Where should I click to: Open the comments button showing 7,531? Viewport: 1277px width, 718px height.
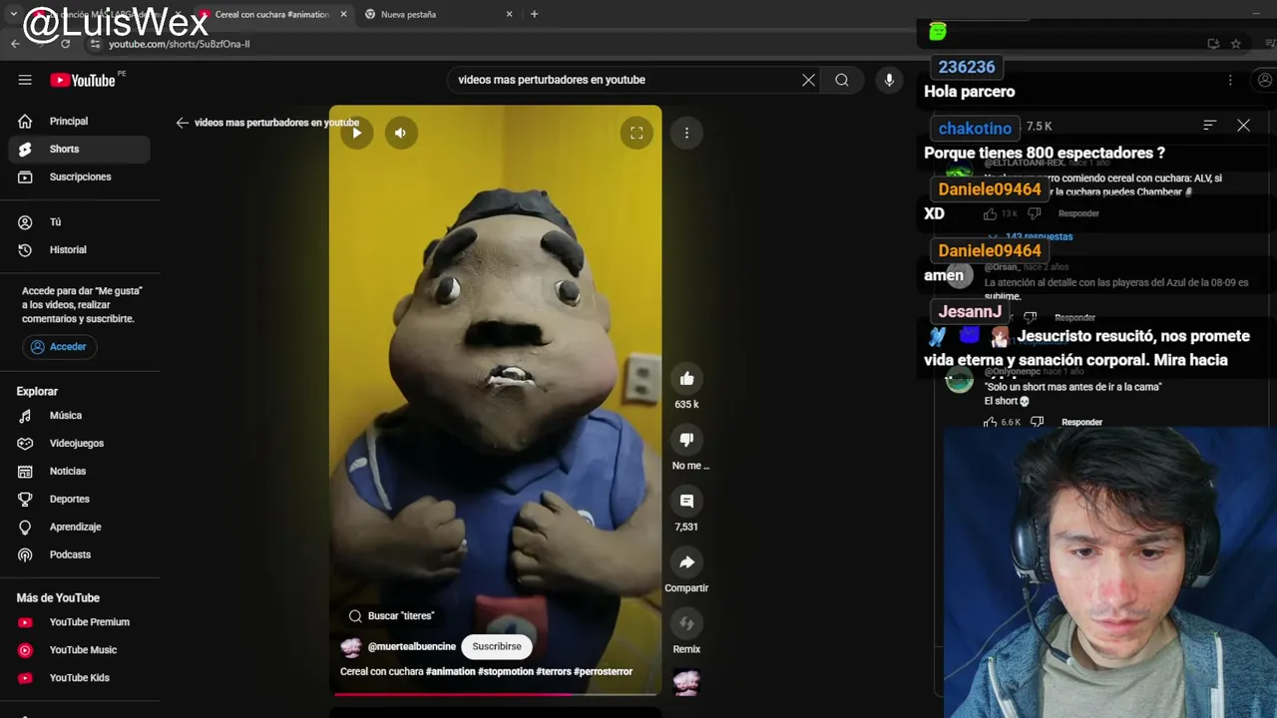686,501
